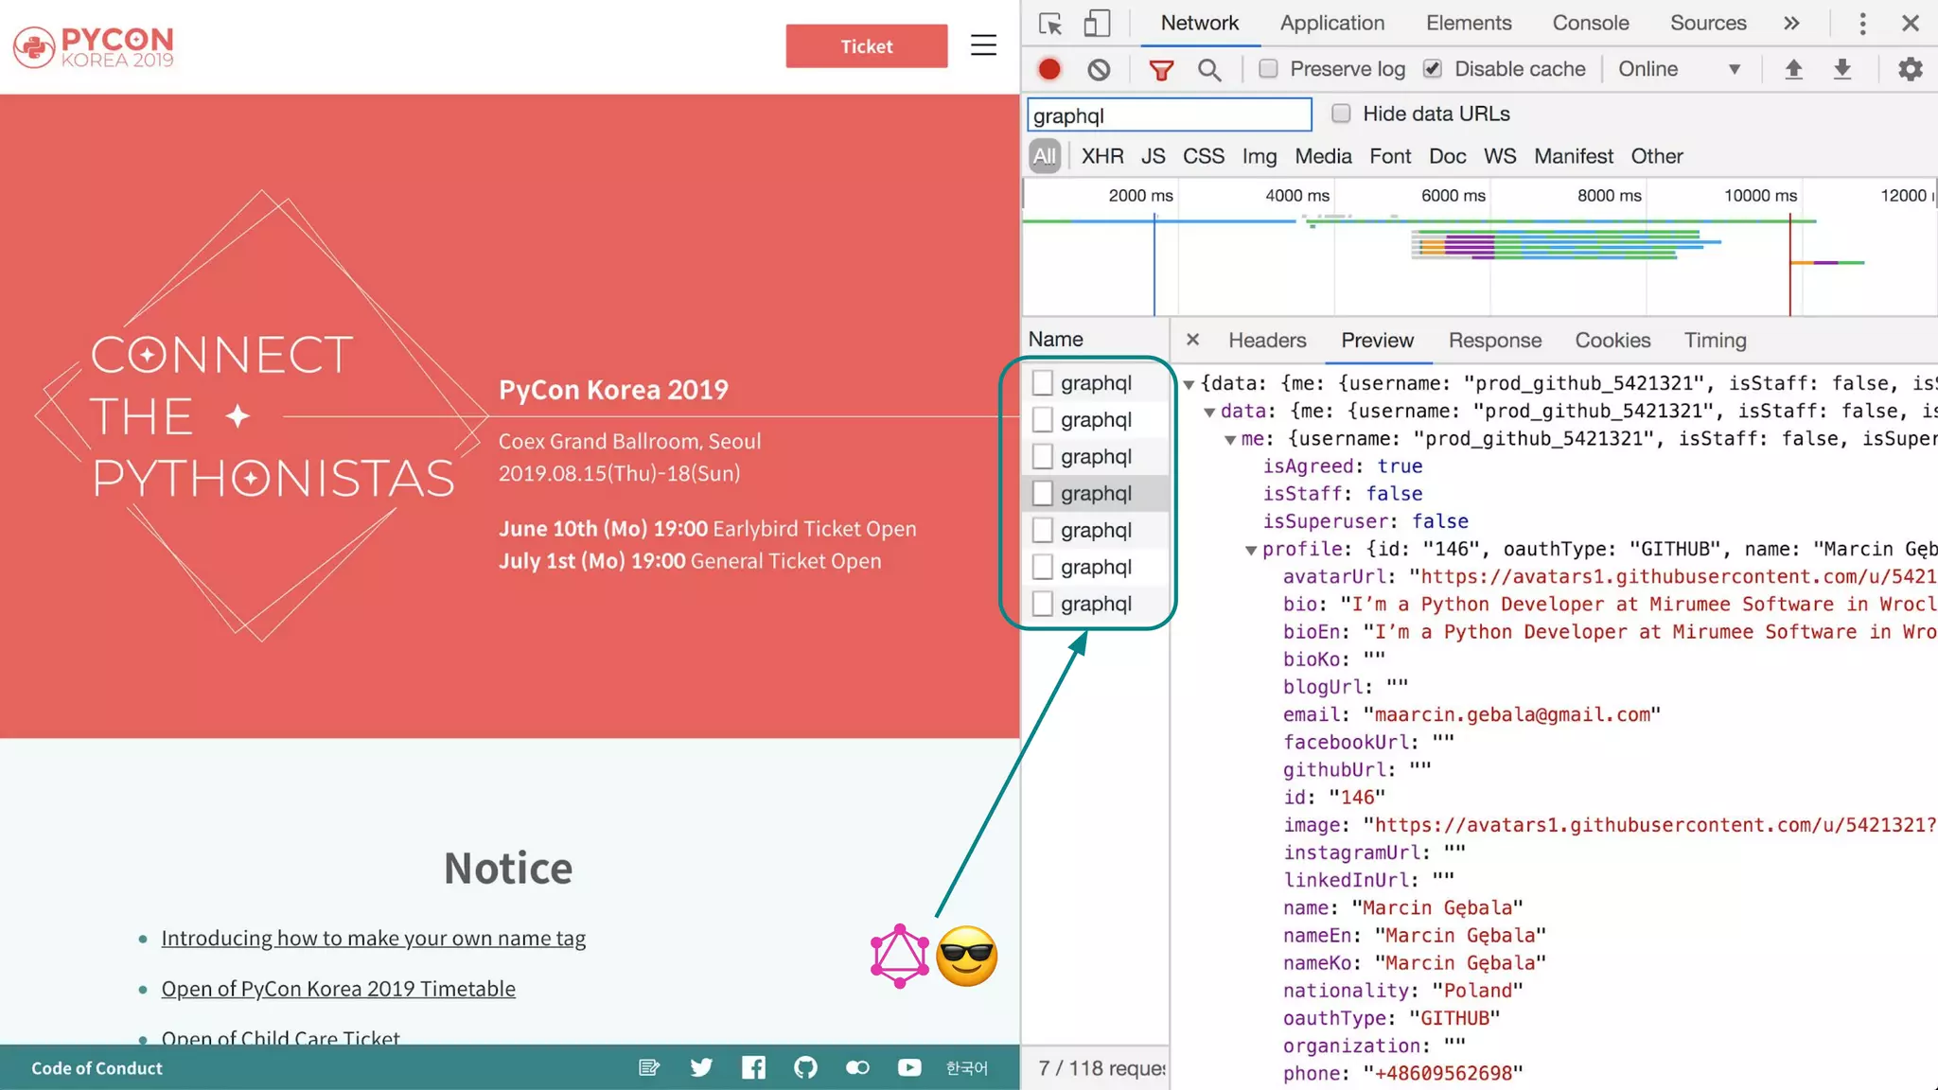
Task: Toggle the red filter funnel icon
Action: click(1161, 69)
